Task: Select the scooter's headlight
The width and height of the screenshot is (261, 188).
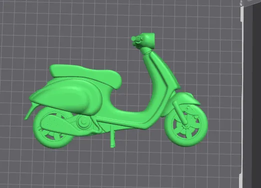Action: [148, 40]
